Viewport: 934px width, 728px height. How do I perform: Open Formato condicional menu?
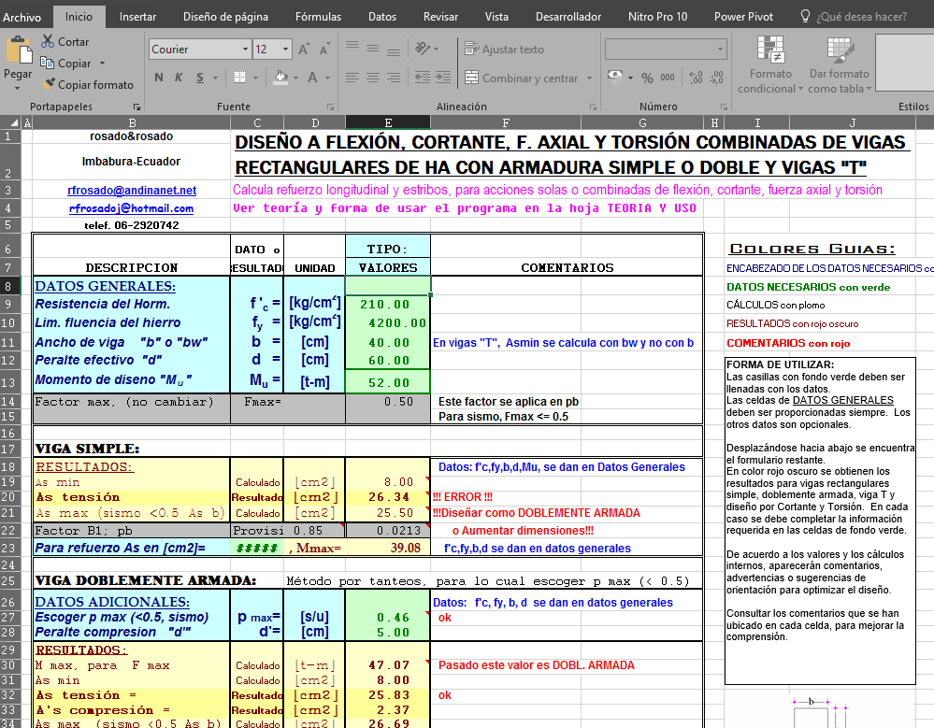(x=770, y=64)
